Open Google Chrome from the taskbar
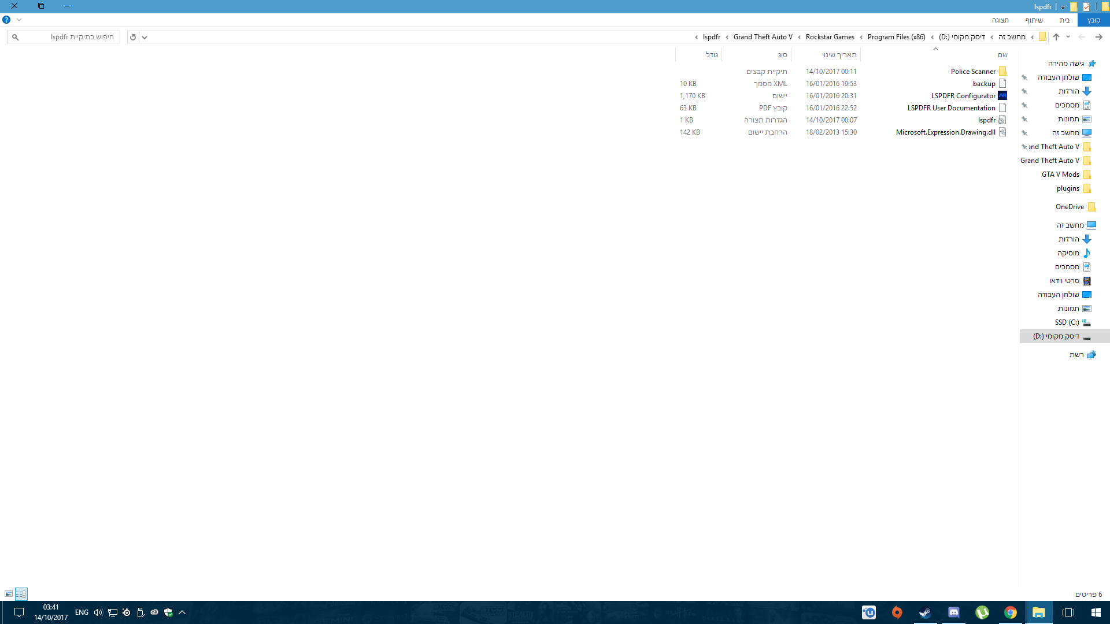Screen dimensions: 1110x624 1010,612
